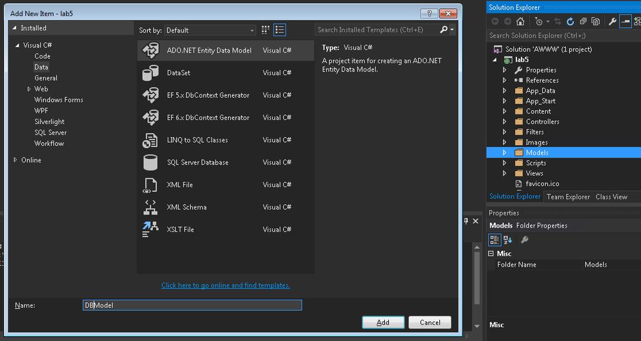Switch to Team Explorer tab
The width and height of the screenshot is (641, 341).
point(568,197)
